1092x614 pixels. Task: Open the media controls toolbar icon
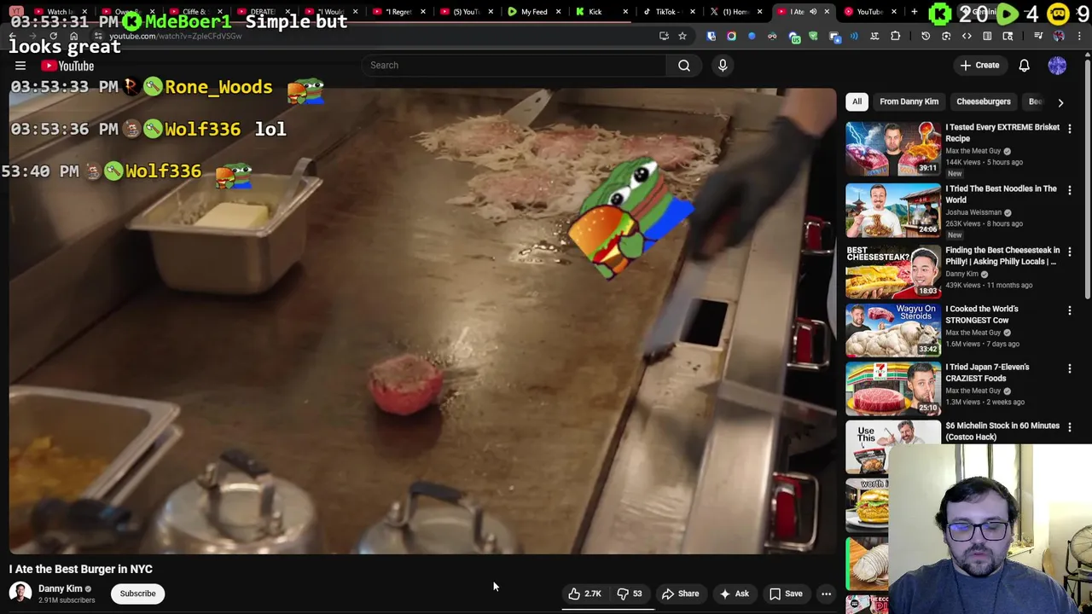coord(1038,36)
